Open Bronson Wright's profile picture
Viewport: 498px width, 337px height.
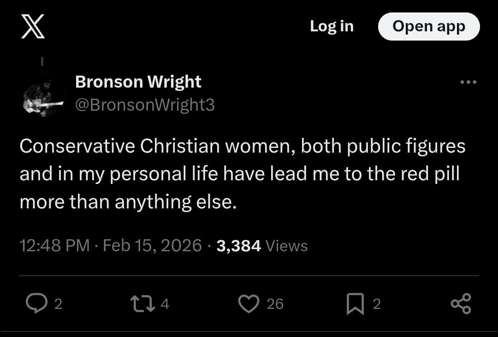42,94
